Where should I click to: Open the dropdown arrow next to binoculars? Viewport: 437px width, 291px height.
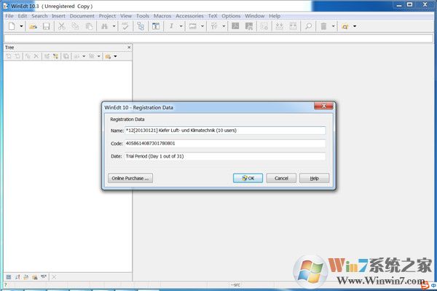coord(114,26)
